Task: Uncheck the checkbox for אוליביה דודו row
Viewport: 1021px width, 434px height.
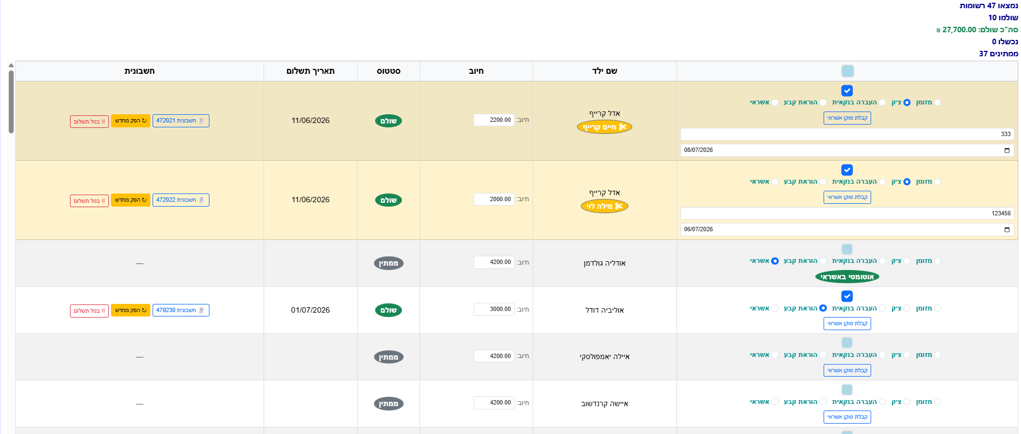Action: tap(847, 296)
